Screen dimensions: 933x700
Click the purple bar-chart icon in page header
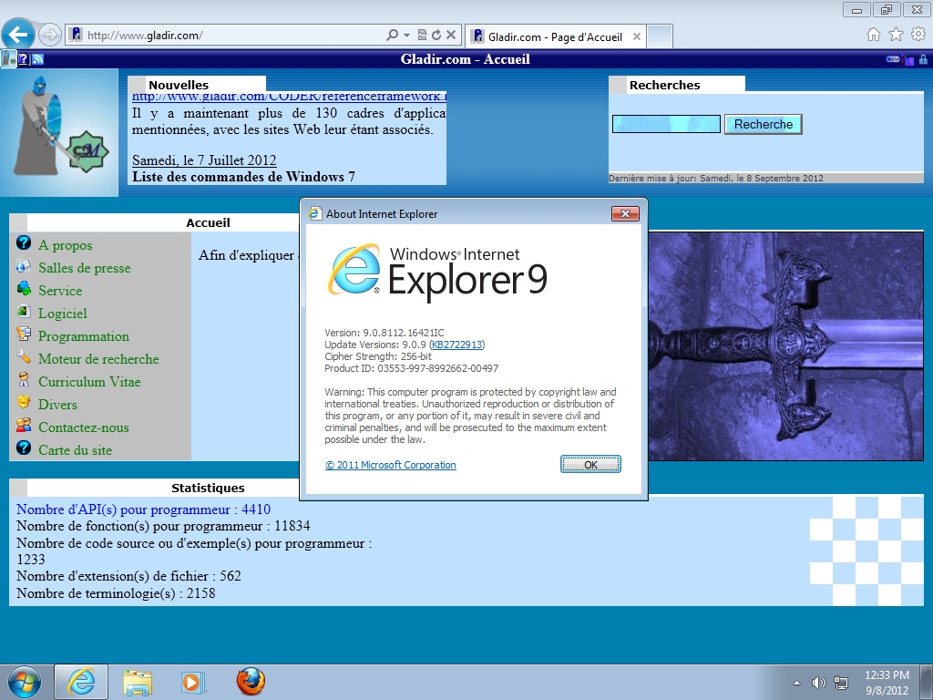coord(908,59)
